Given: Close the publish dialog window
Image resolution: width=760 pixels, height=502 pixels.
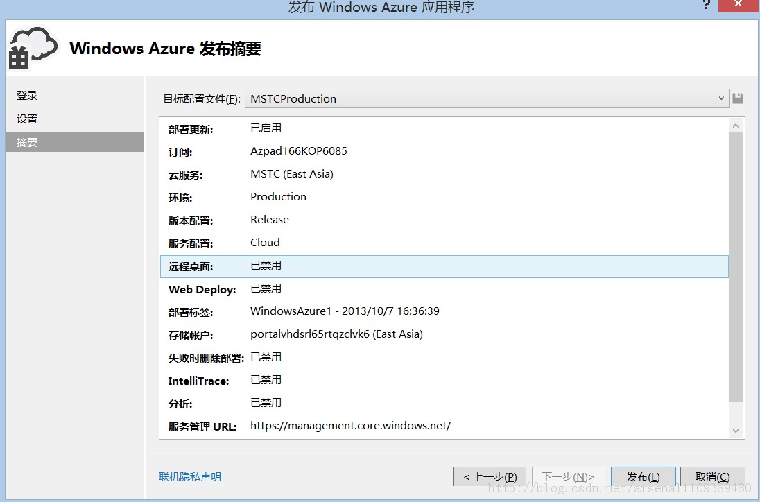Looking at the screenshot, I should point(739,5).
